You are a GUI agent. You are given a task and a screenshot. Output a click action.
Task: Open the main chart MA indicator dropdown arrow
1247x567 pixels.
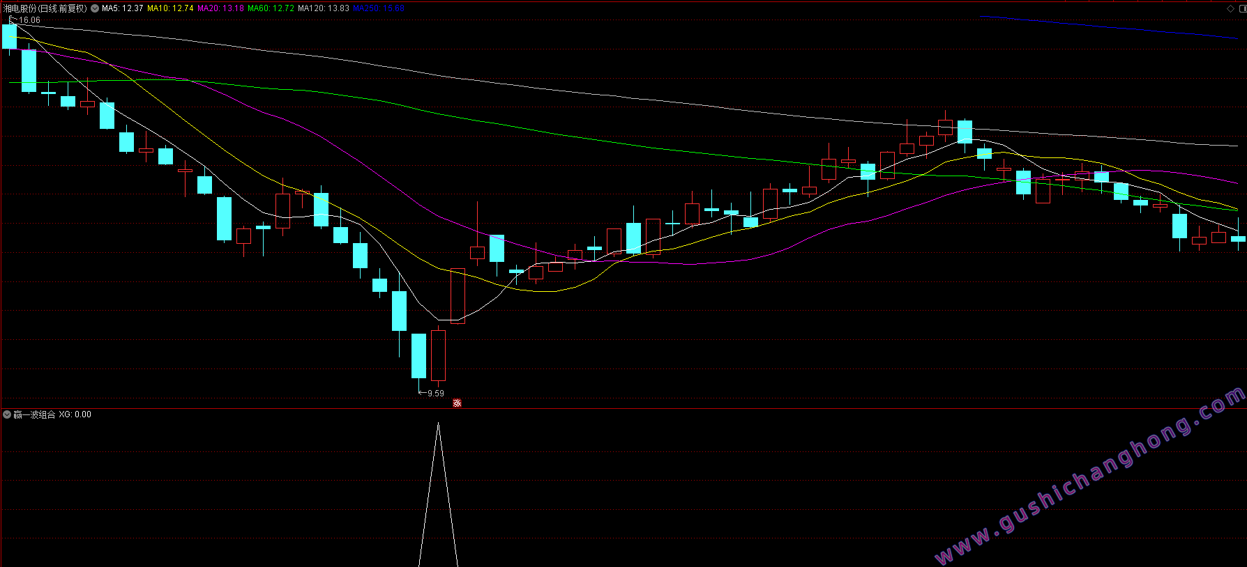(x=95, y=8)
